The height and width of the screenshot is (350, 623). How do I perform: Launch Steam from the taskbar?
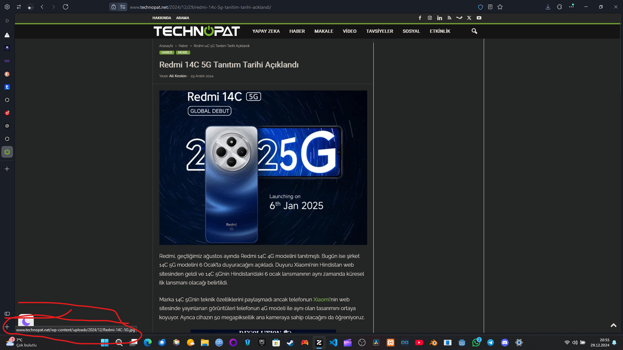[290, 343]
